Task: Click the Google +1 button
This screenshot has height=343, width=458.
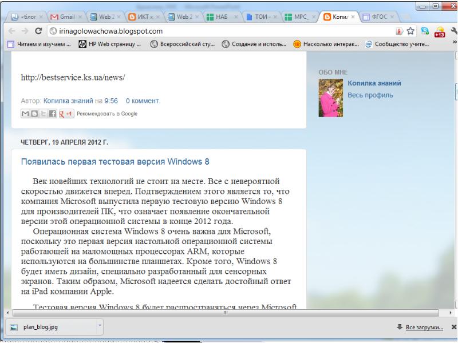Action: 66,113
